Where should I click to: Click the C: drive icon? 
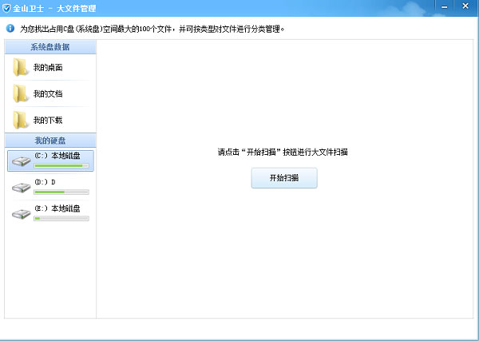click(x=22, y=161)
